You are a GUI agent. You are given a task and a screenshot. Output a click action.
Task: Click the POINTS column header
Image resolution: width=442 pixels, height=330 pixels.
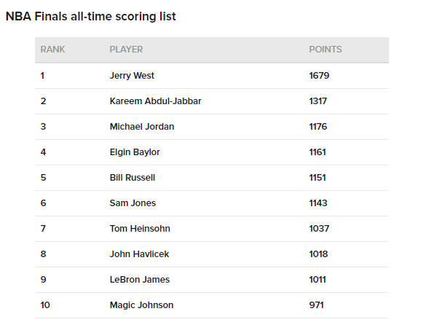pyautogui.click(x=325, y=50)
